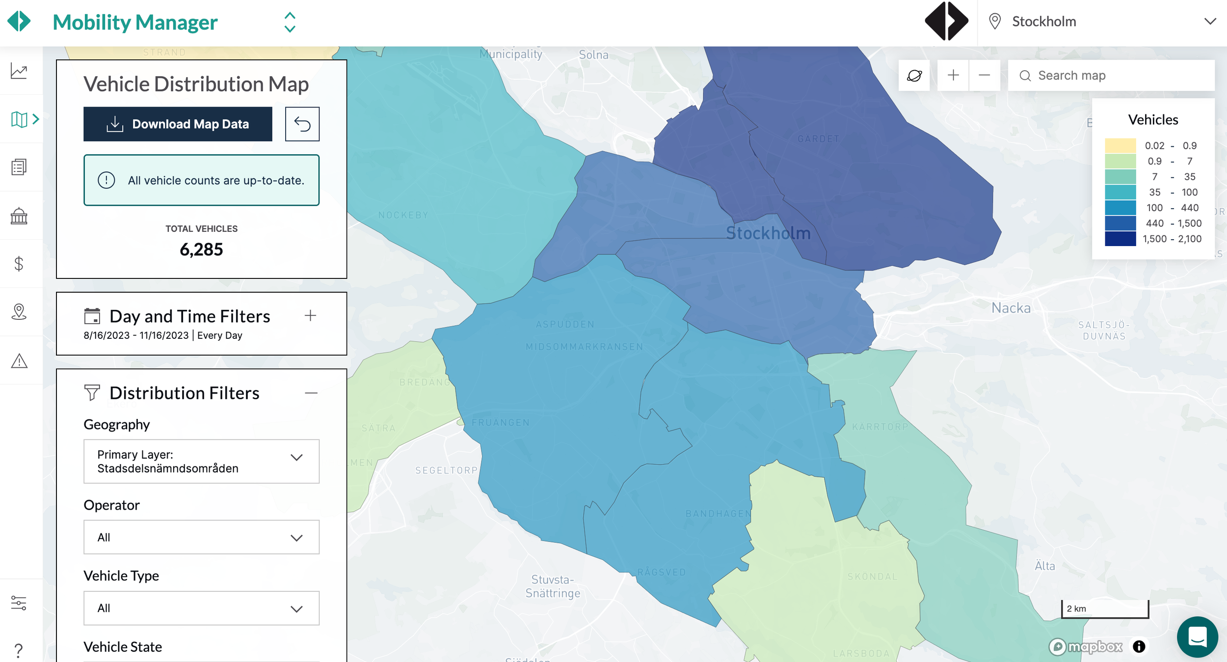
Task: Open the dollar sign fees icon
Action: coord(19,264)
